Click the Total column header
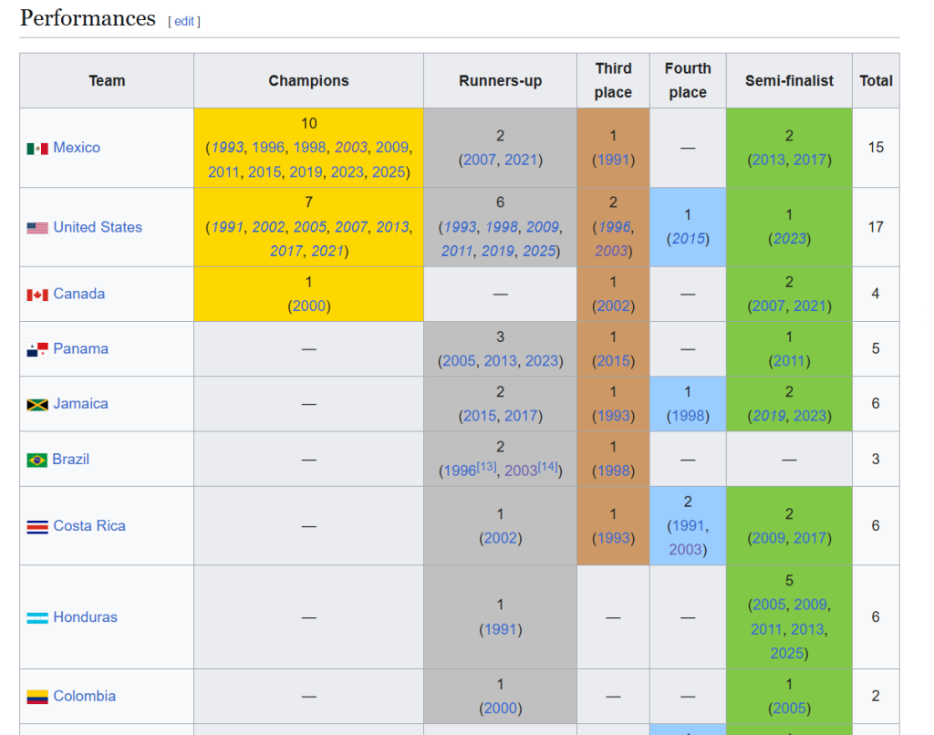The height and width of the screenshot is (735, 934). point(877,80)
